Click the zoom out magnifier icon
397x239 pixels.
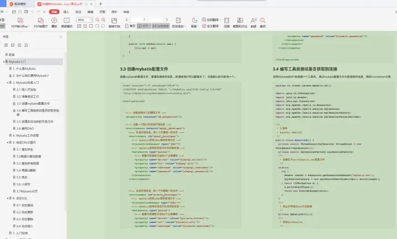97,19
